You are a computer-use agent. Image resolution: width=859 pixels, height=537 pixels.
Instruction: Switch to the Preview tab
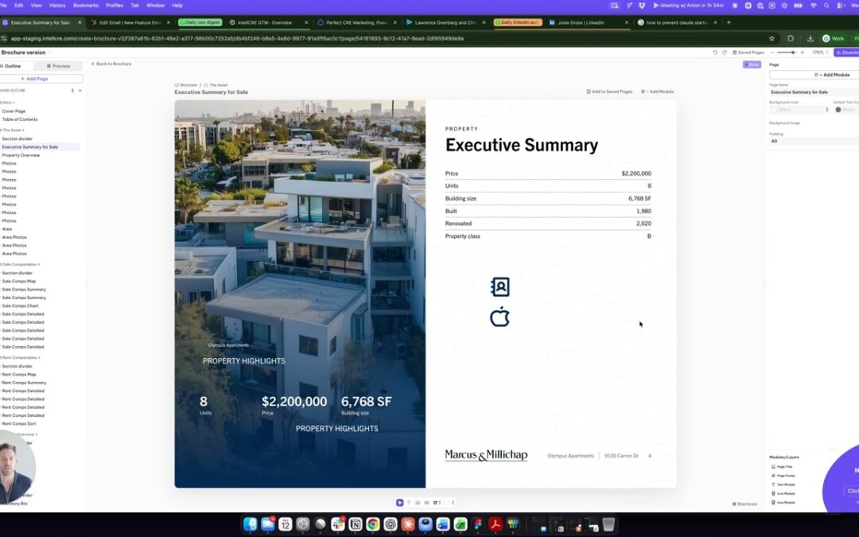[x=59, y=66]
